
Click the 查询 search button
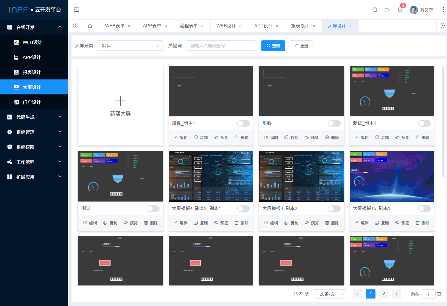pos(273,46)
